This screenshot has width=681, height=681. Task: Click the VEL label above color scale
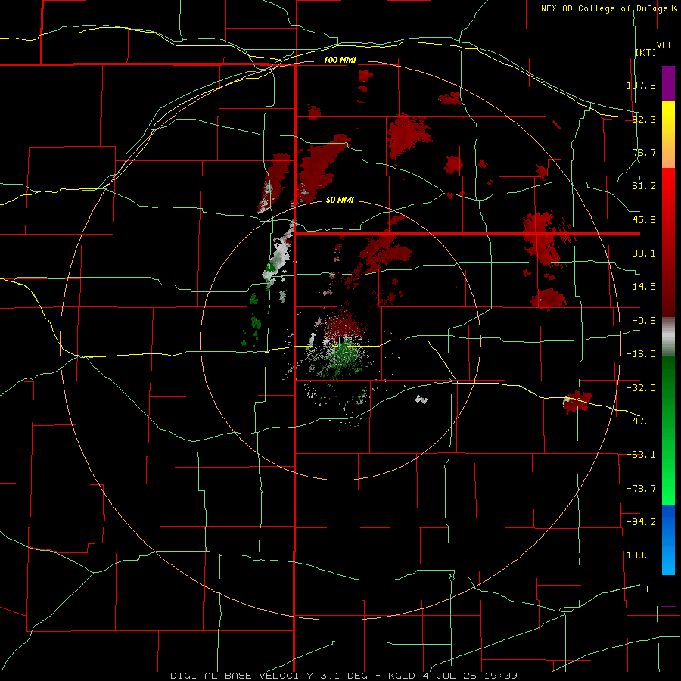coord(664,45)
